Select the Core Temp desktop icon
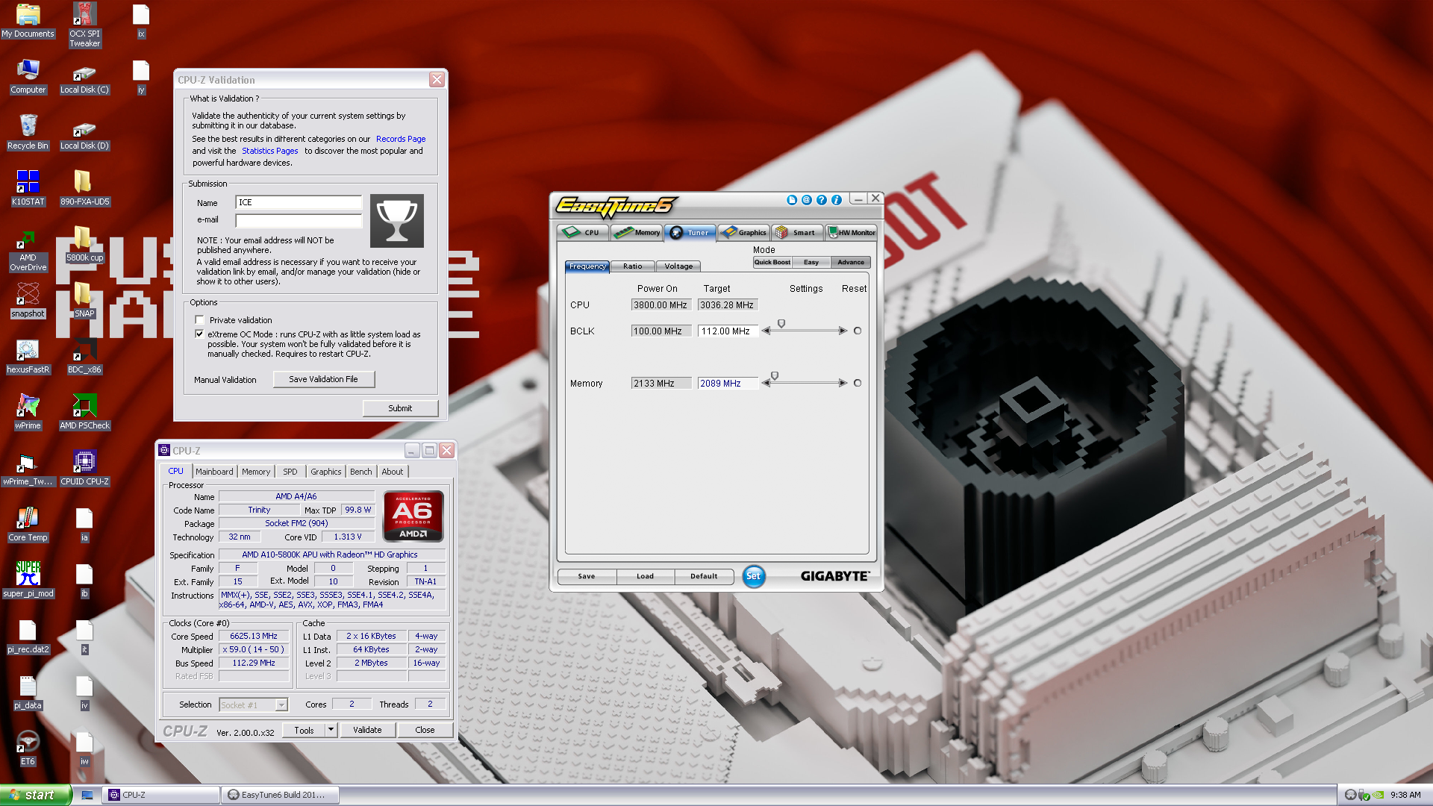 (x=28, y=524)
